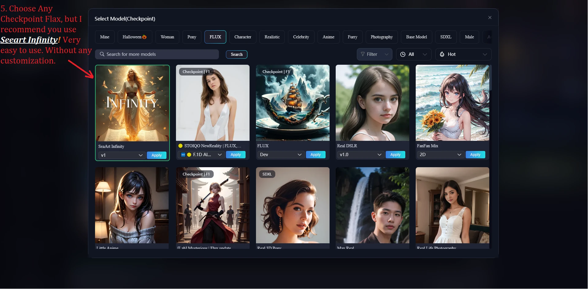The width and height of the screenshot is (588, 289).
Task: Open the Pony tab
Action: 192,37
